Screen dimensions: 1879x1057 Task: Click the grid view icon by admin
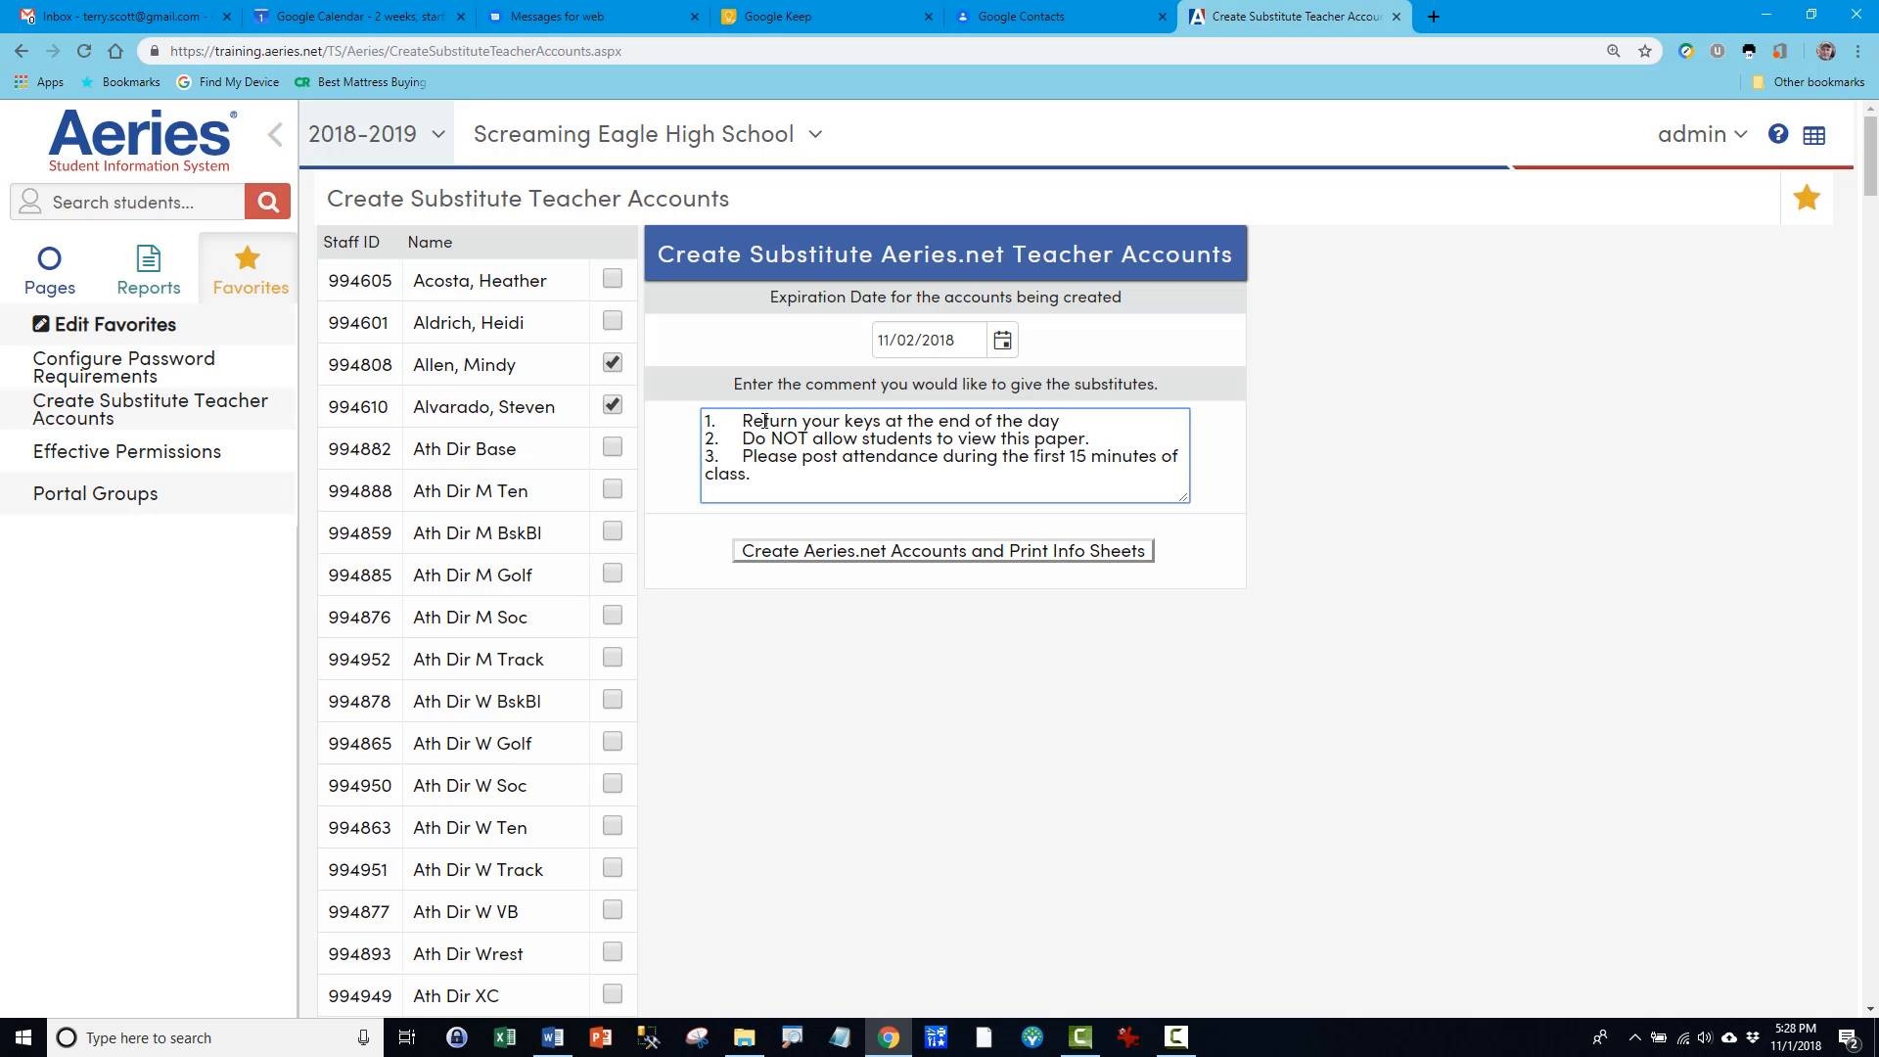[x=1813, y=136]
